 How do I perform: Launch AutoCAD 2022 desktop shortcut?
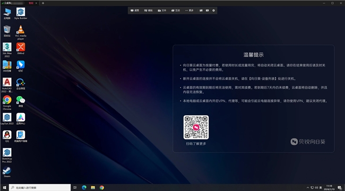(x=7, y=85)
